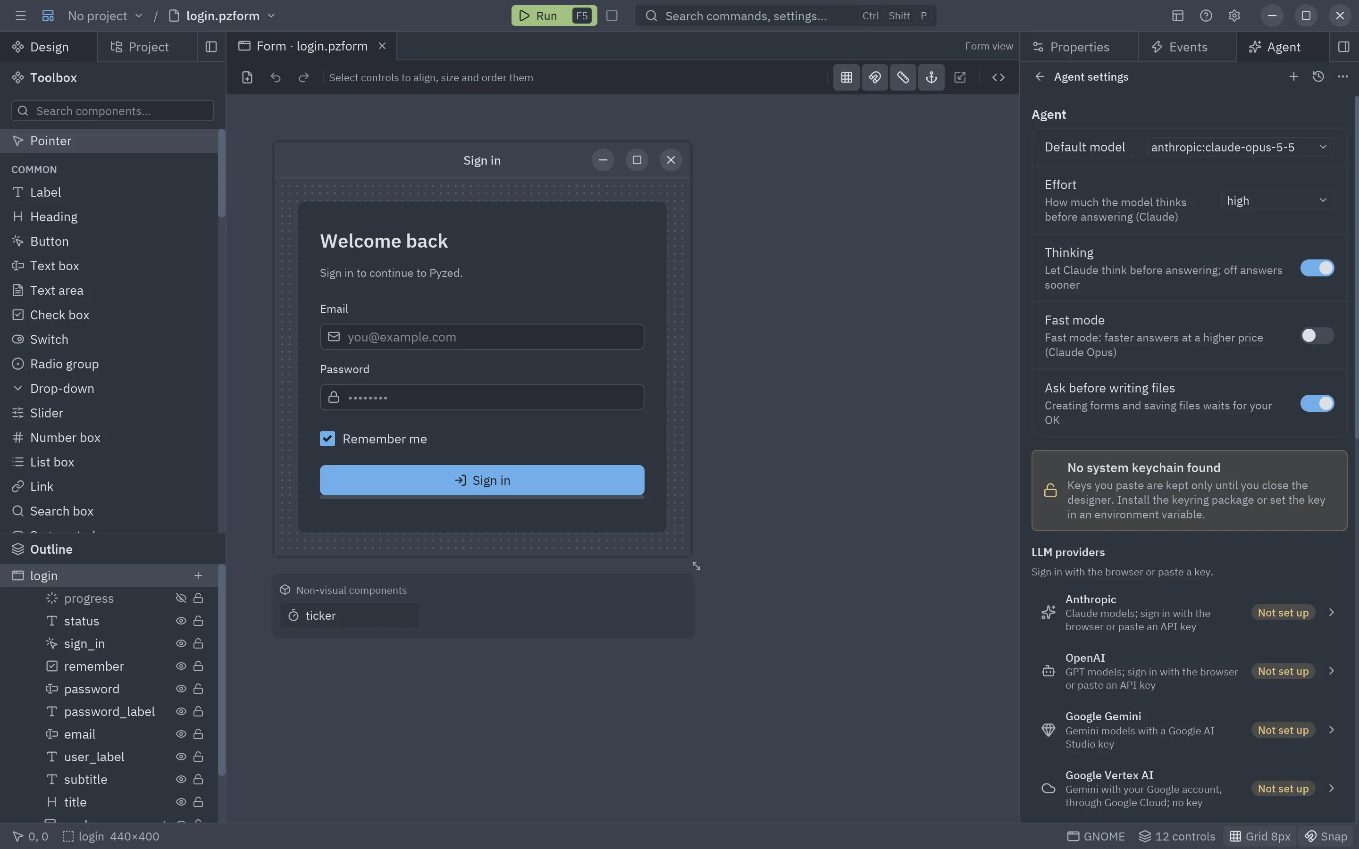Viewport: 1359px width, 849px height.
Task: Click the redo arrow icon
Action: pos(304,77)
